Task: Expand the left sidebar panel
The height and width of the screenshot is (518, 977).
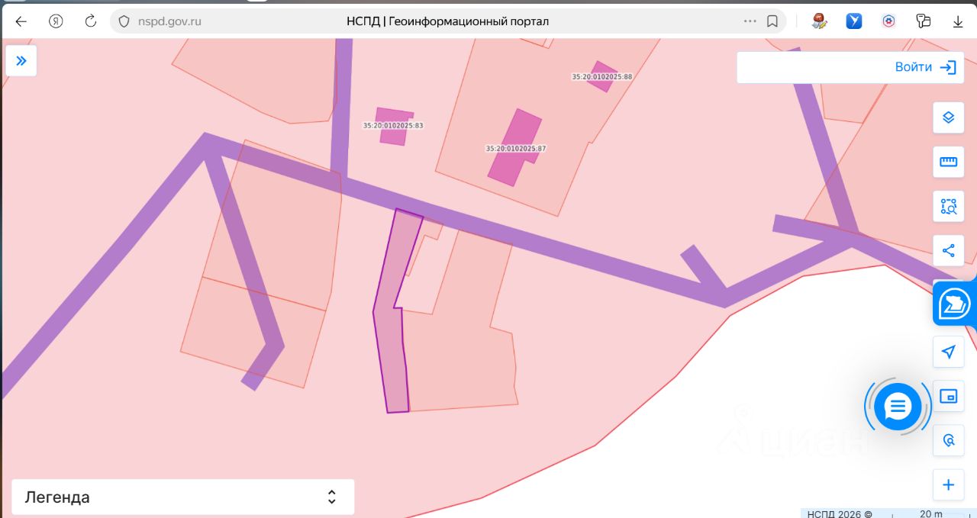Action: pyautogui.click(x=21, y=61)
